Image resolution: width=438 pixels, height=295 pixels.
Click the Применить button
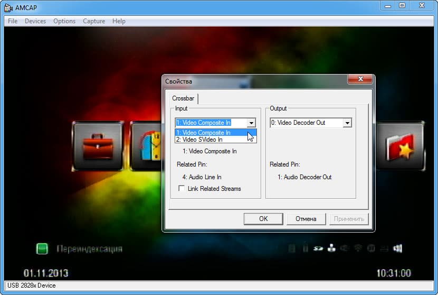349,218
